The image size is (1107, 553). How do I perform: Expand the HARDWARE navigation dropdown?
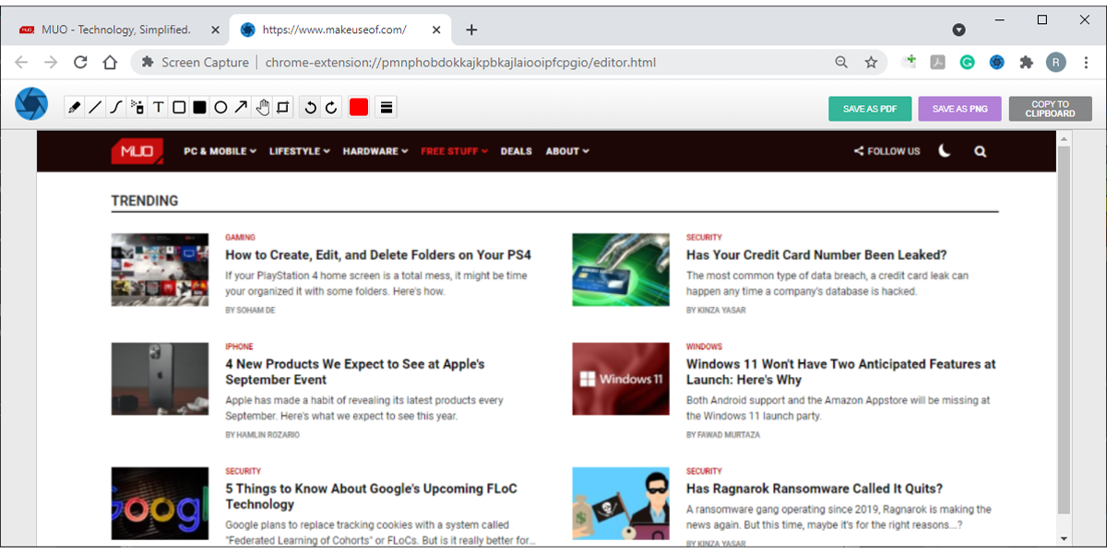(x=375, y=150)
